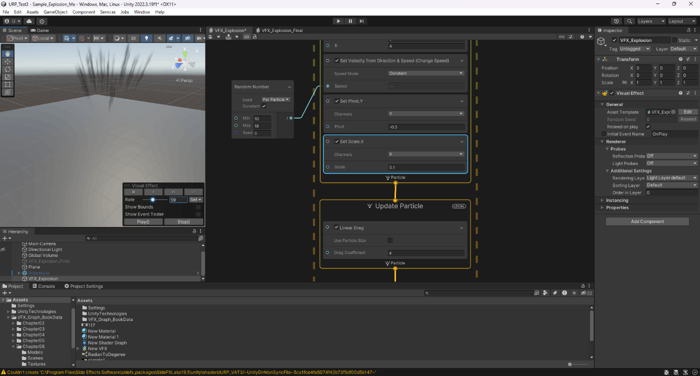The image size is (700, 376).
Task: Click Play() button in Visual Effect overlay
Action: tap(143, 221)
